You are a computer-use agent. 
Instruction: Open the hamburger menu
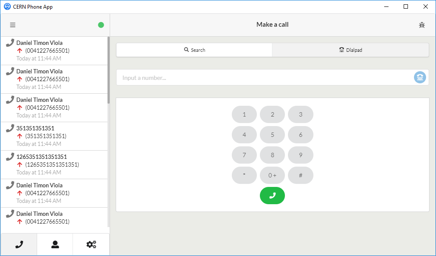[x=13, y=25]
